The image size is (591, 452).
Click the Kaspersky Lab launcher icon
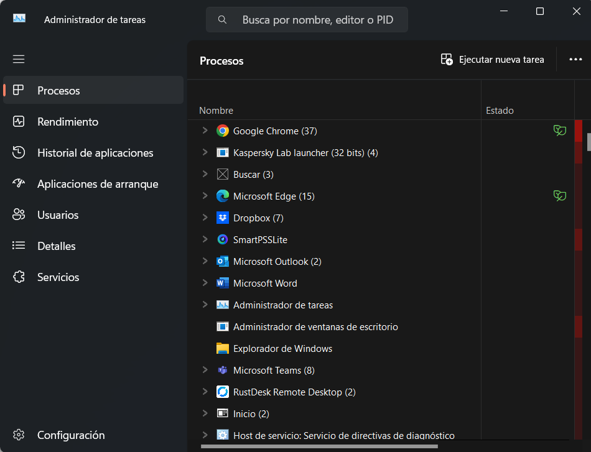point(222,152)
